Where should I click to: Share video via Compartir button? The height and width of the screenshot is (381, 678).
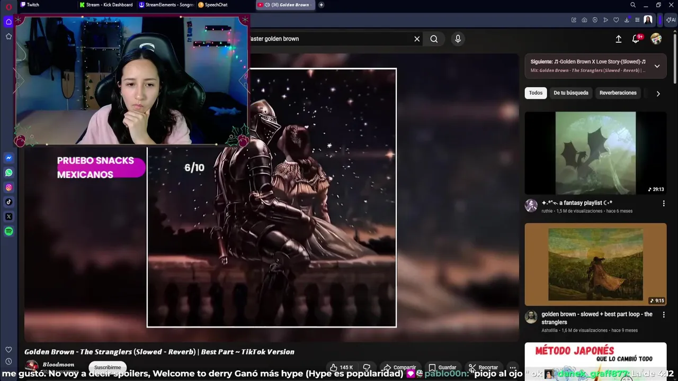[x=400, y=367]
